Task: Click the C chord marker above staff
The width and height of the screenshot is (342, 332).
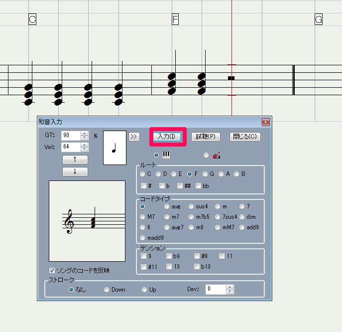Action: (x=32, y=20)
